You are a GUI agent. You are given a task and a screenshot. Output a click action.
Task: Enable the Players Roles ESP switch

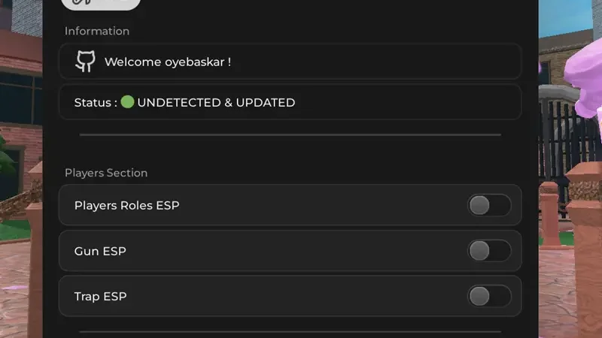click(489, 205)
